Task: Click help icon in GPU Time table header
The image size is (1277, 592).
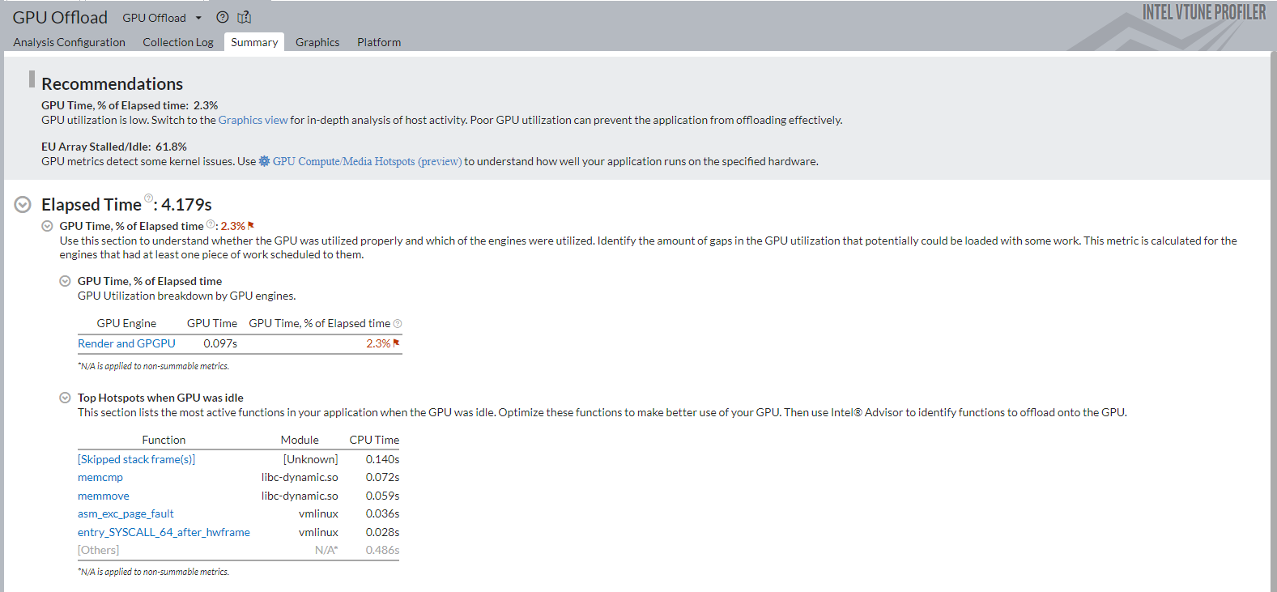Action: [398, 324]
